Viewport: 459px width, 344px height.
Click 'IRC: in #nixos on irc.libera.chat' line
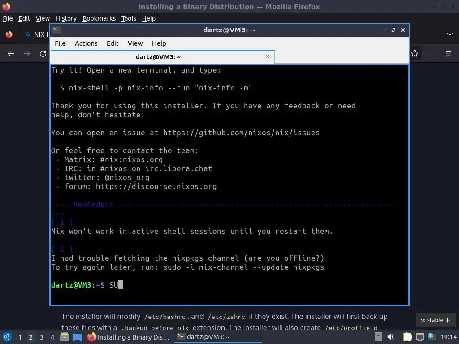tap(138, 168)
